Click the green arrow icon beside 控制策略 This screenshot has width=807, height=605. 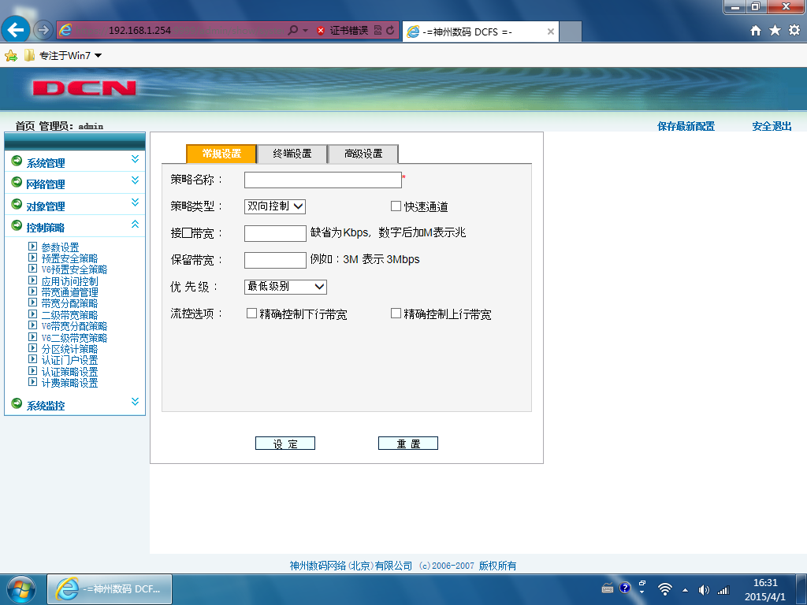(x=17, y=225)
